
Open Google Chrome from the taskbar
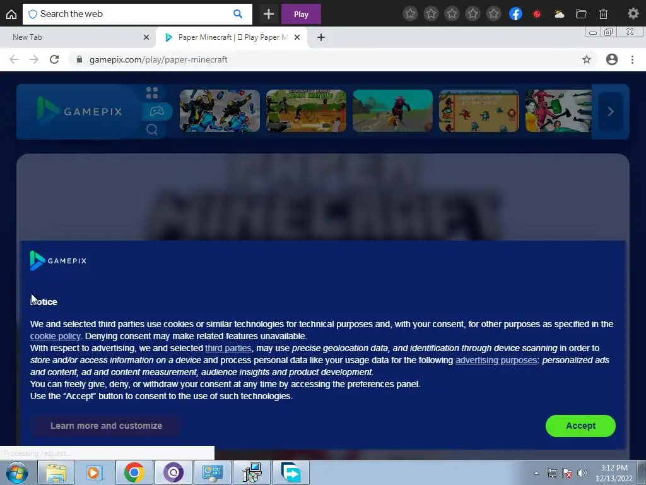click(134, 472)
